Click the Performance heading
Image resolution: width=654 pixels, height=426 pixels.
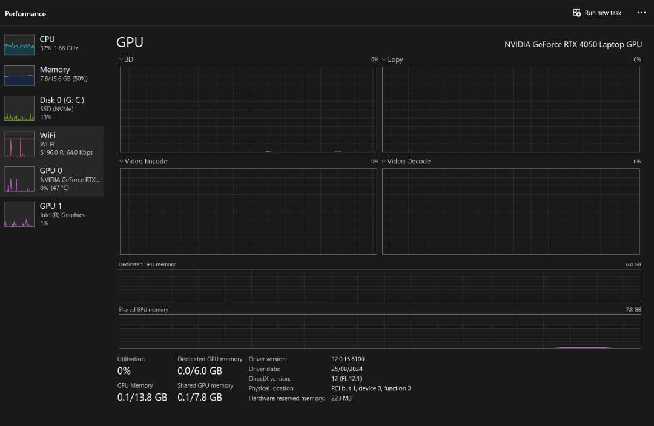pyautogui.click(x=25, y=13)
